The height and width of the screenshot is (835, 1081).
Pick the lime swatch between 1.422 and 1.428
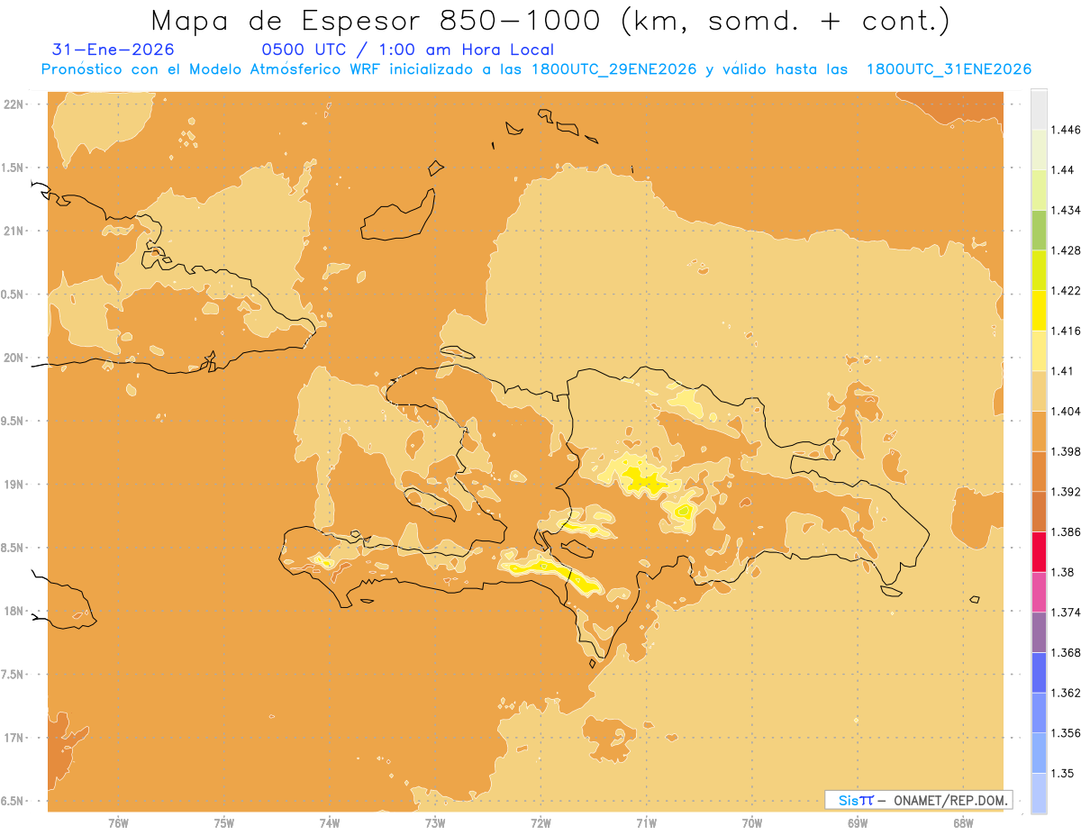click(x=1039, y=270)
